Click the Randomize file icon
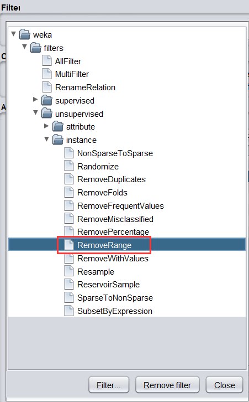The image size is (249, 402). [69, 166]
